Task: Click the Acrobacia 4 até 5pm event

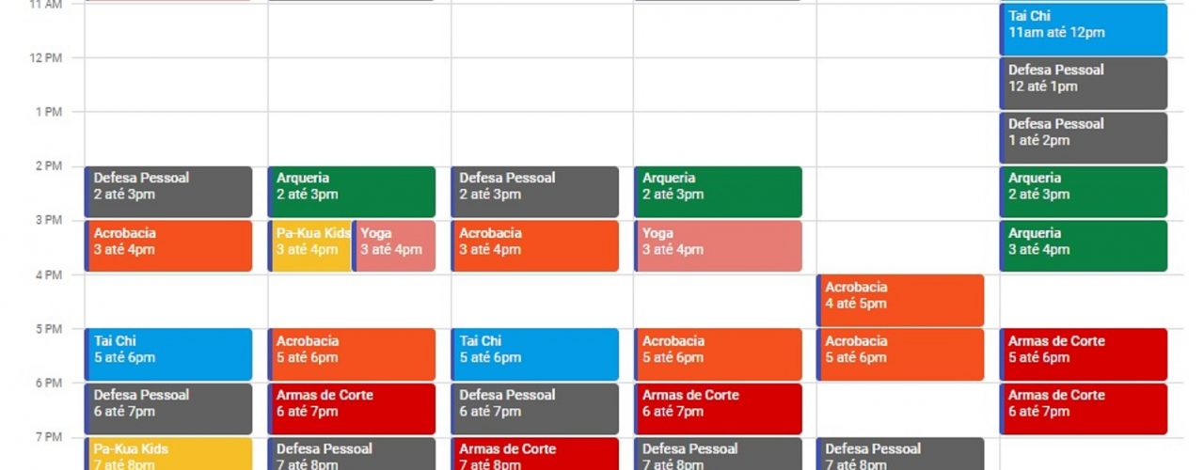Action: point(900,300)
